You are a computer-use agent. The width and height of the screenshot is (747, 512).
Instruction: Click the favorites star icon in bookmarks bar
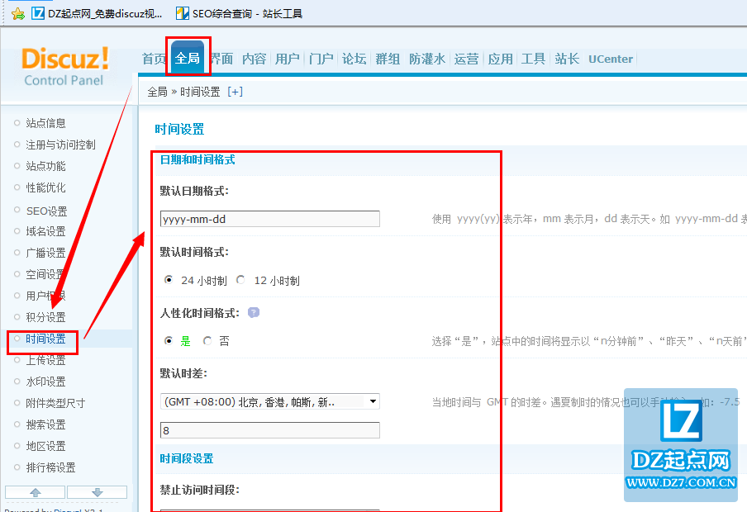click(17, 13)
